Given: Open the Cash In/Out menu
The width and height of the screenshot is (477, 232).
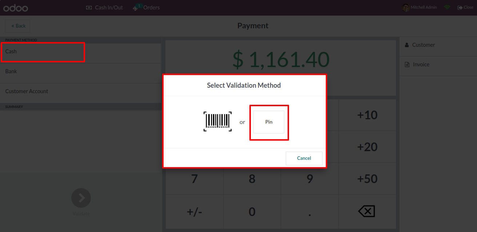Looking at the screenshot, I should tap(105, 8).
